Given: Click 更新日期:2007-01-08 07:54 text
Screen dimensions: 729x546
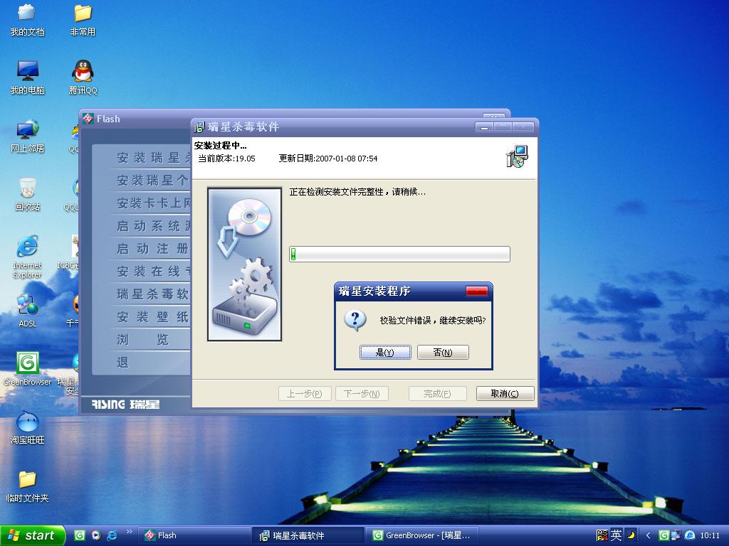Looking at the screenshot, I should [327, 159].
